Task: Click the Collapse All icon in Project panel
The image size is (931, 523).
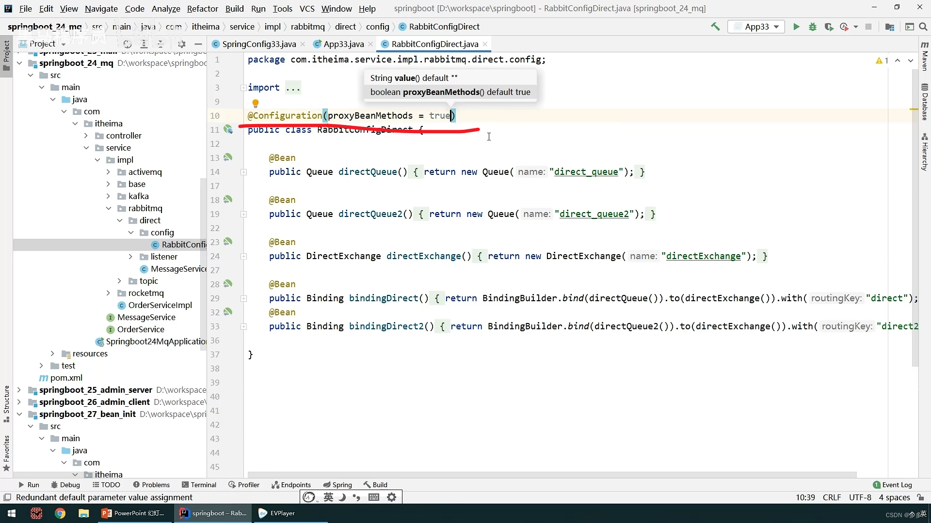Action: pyautogui.click(x=161, y=44)
